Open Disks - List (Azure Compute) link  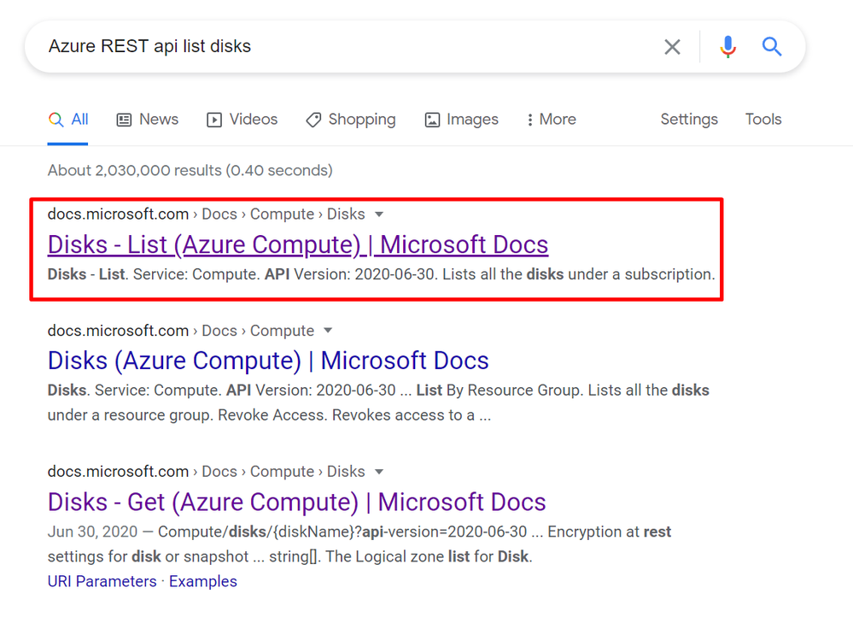tap(298, 245)
